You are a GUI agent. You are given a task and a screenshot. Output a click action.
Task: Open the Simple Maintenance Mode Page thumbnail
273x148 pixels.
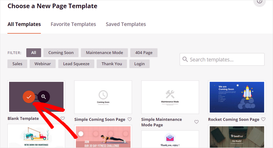170,97
